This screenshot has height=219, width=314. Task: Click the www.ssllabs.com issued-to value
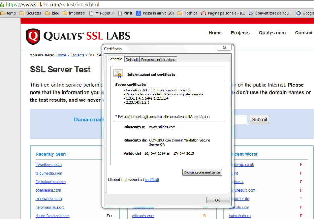[162, 127]
